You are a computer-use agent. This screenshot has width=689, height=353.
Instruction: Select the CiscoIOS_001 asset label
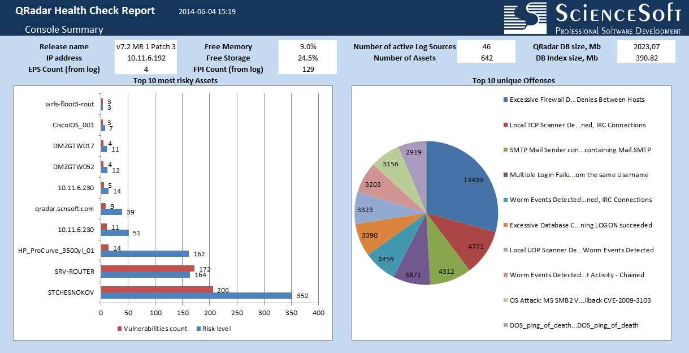(73, 125)
